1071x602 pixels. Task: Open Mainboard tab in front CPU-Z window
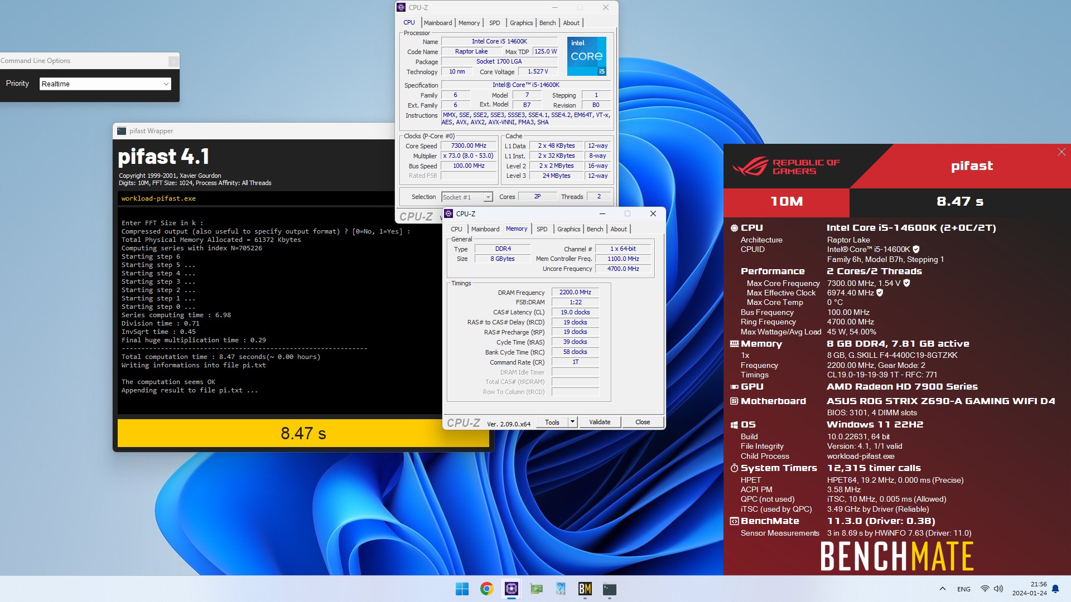(485, 229)
